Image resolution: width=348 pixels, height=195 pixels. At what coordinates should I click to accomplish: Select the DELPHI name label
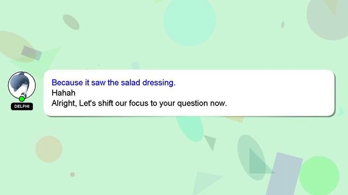pyautogui.click(x=22, y=106)
